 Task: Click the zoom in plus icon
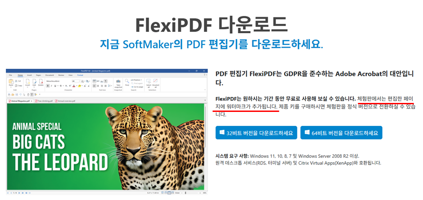click(x=200, y=193)
